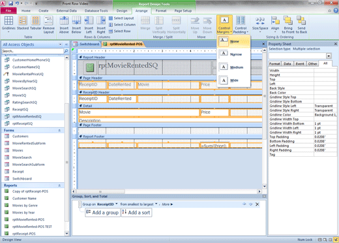Select the report selector square at the ruler corner
Image resolution: width=339 pixels, height=243 pixels.
(x=74, y=51)
